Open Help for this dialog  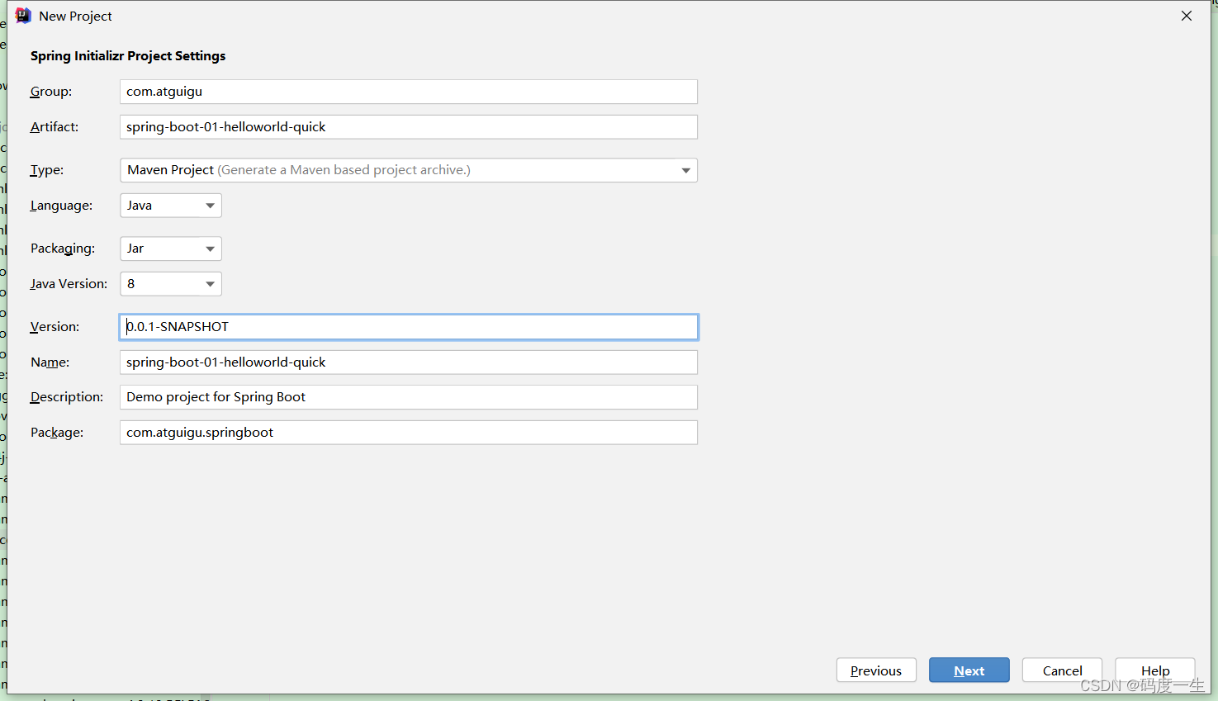pyautogui.click(x=1155, y=670)
